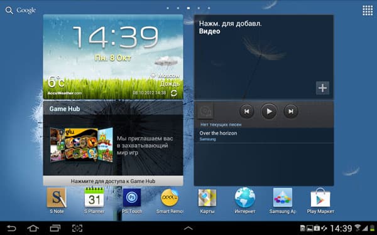Tap the Google search text
This screenshot has height=235, width=377.
pos(26,10)
